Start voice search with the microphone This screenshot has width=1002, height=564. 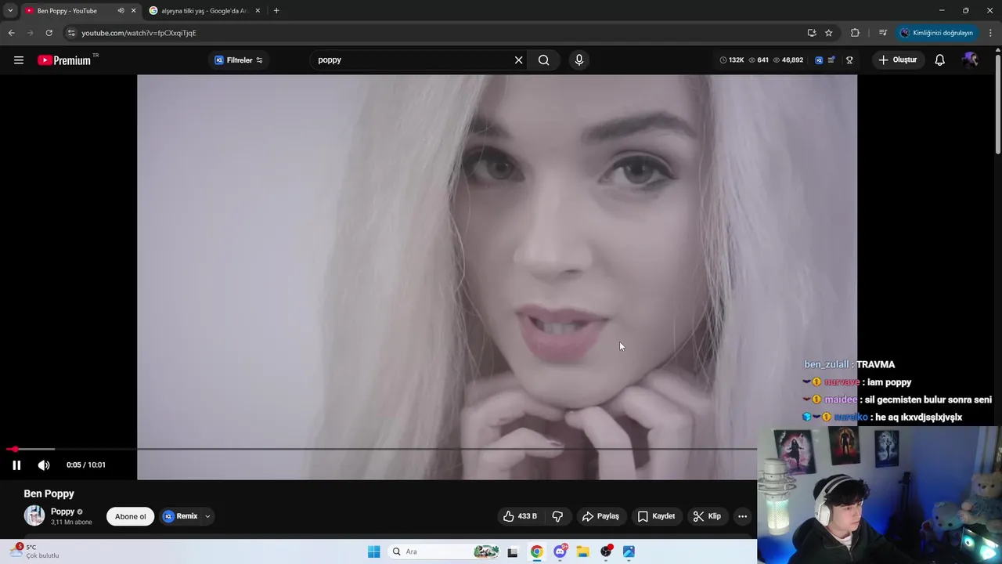coord(579,60)
